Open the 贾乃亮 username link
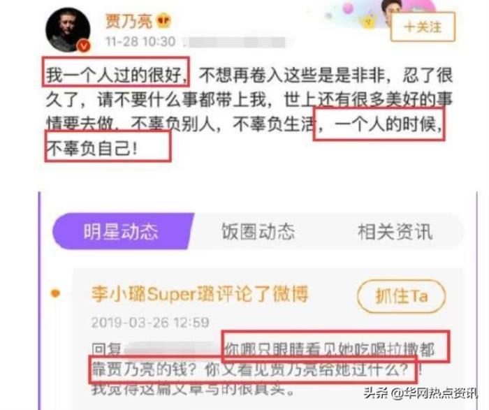489x410 pixels. (x=129, y=22)
